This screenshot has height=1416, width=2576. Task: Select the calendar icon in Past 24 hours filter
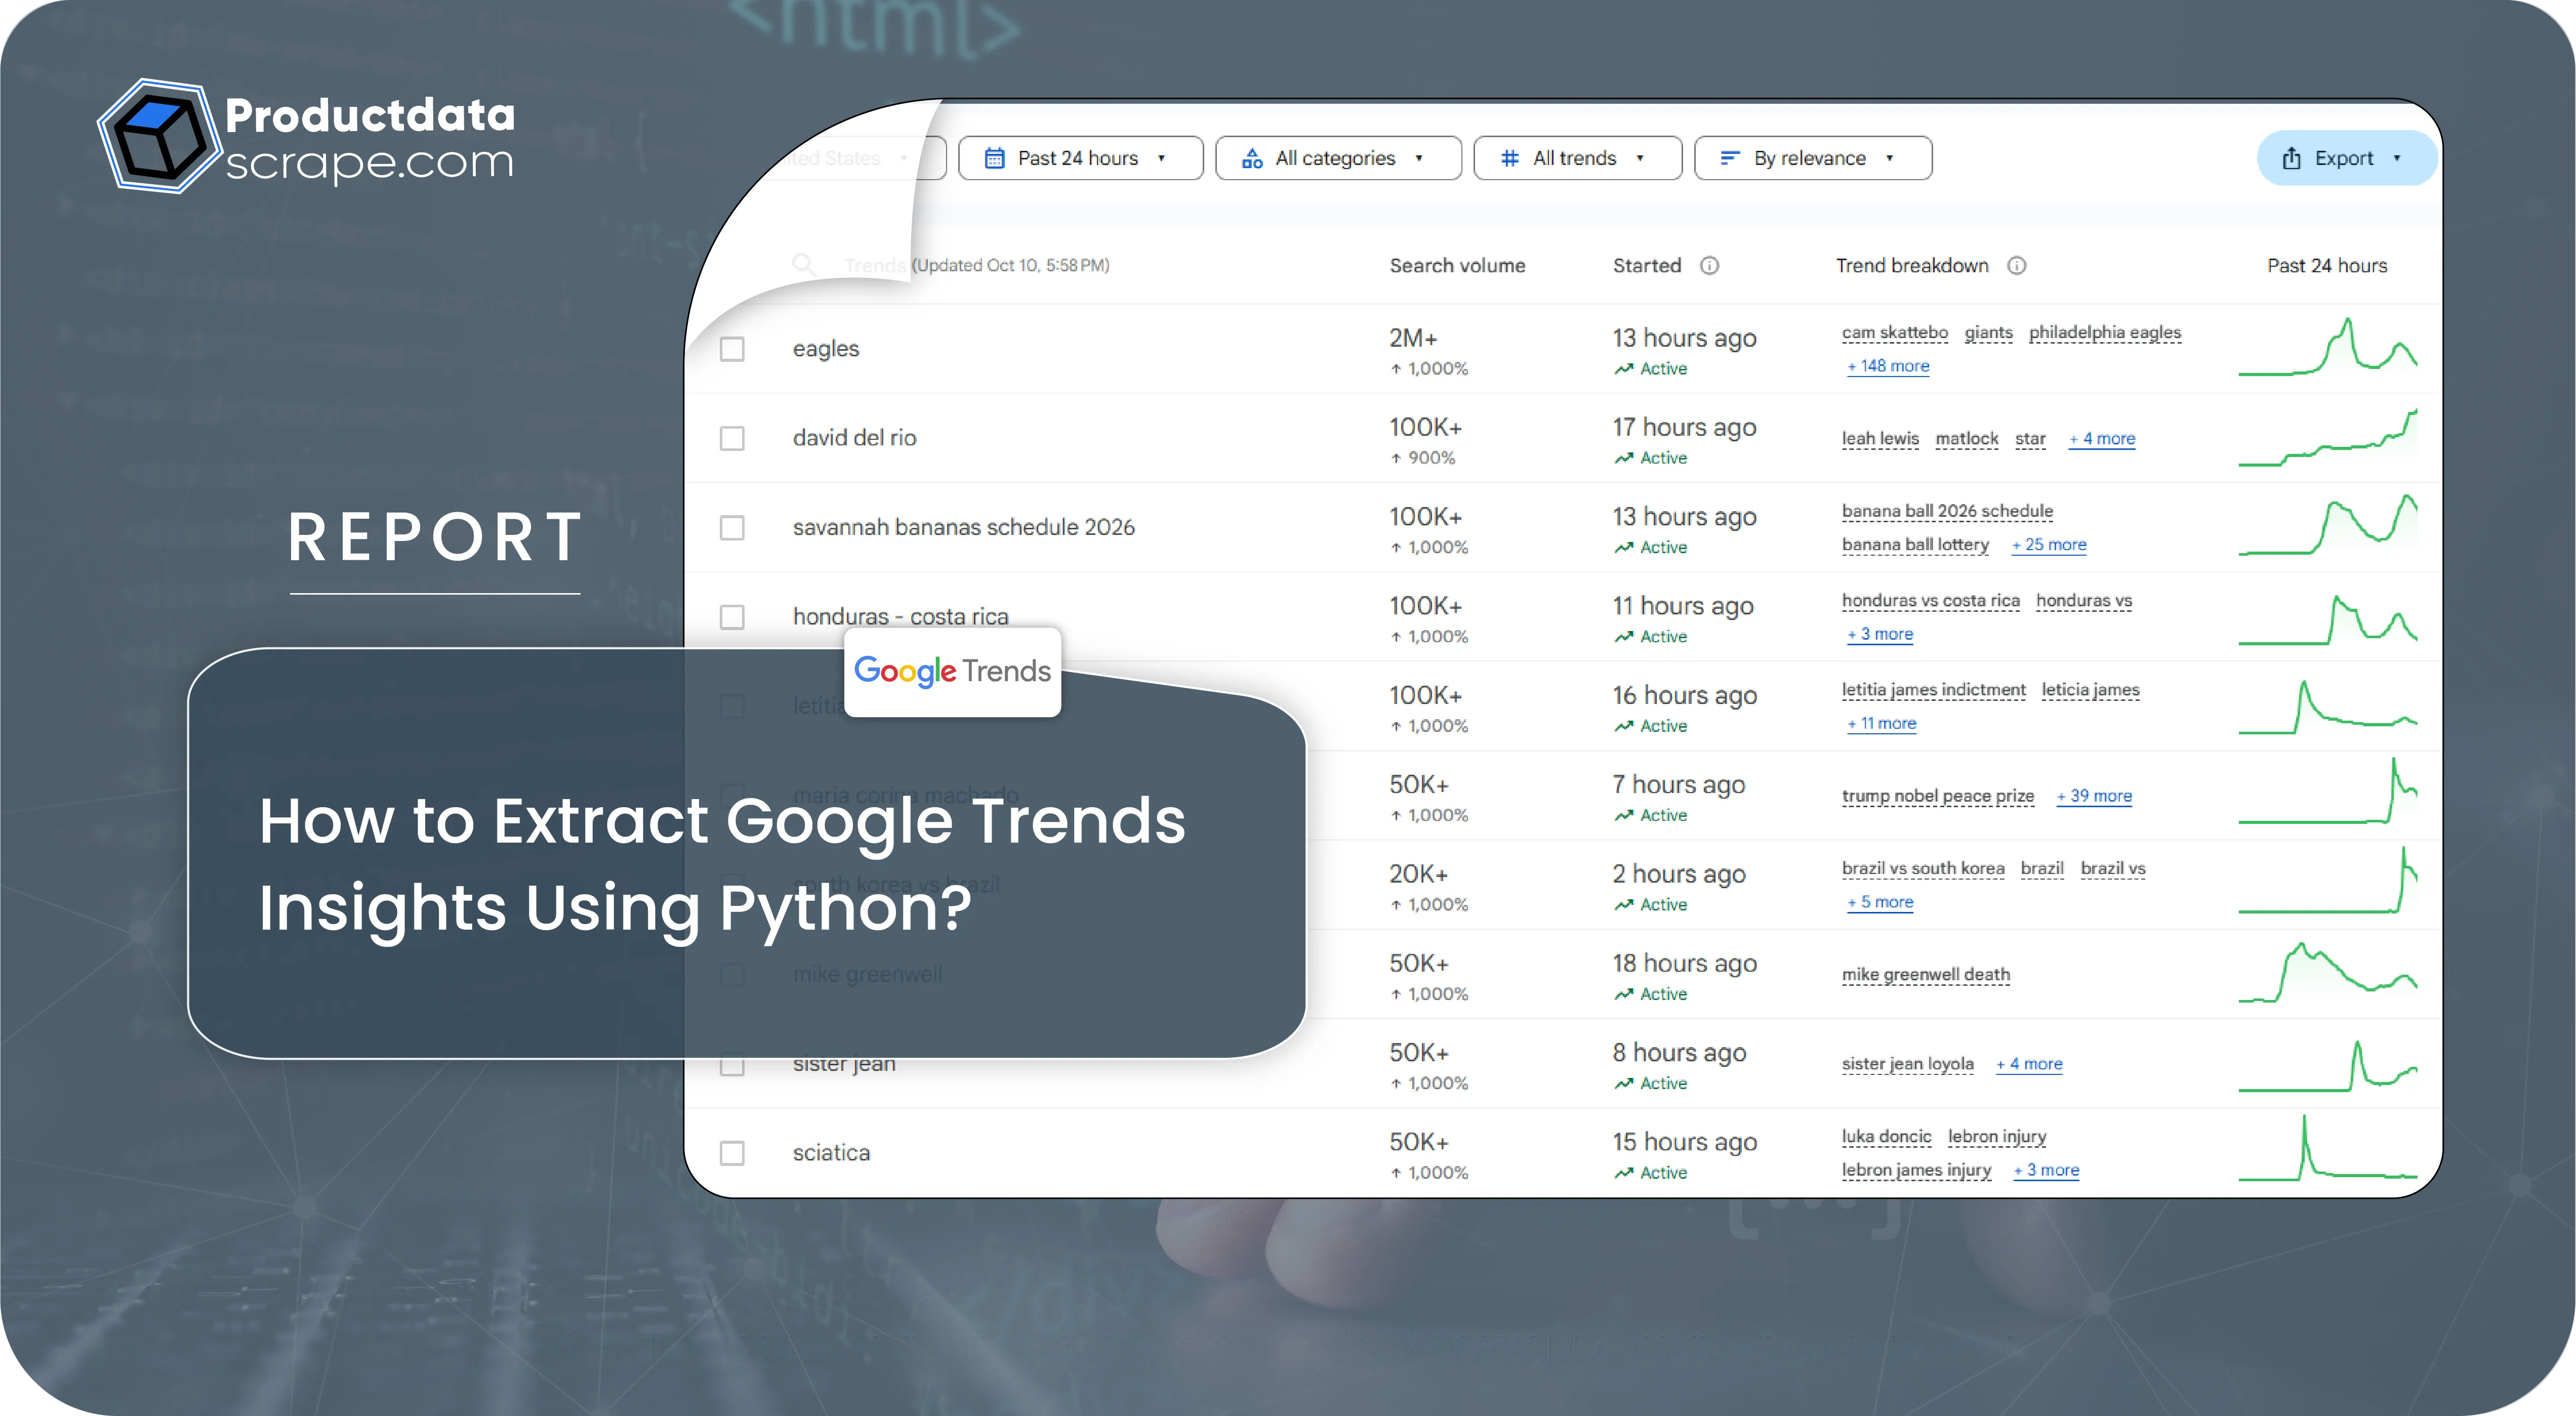(x=996, y=157)
